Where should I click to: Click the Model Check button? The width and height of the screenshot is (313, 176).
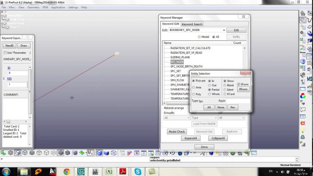click(176, 132)
